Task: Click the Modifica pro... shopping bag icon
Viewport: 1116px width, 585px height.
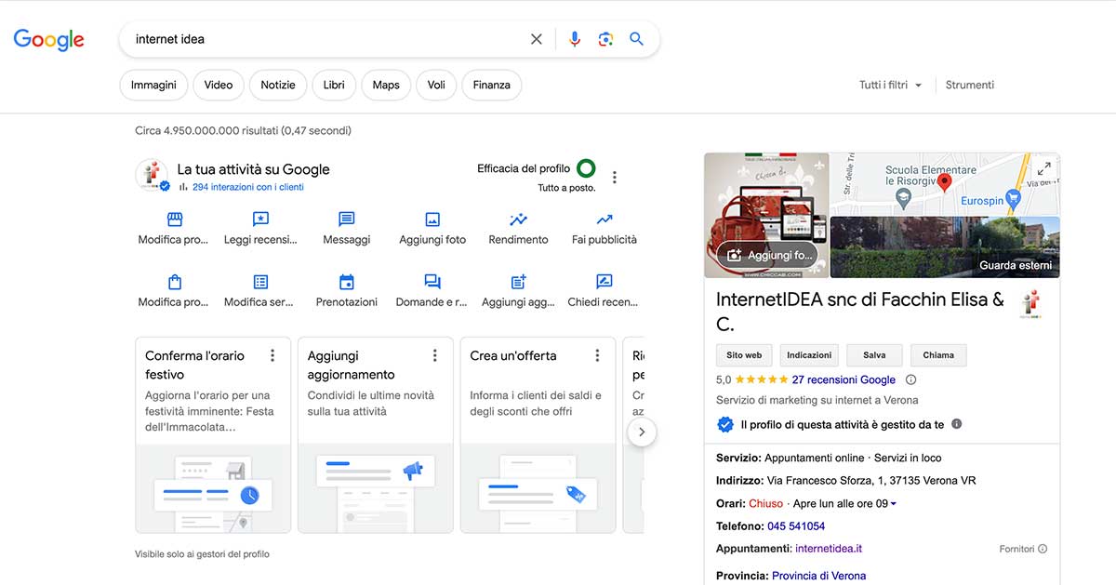Action: point(174,282)
